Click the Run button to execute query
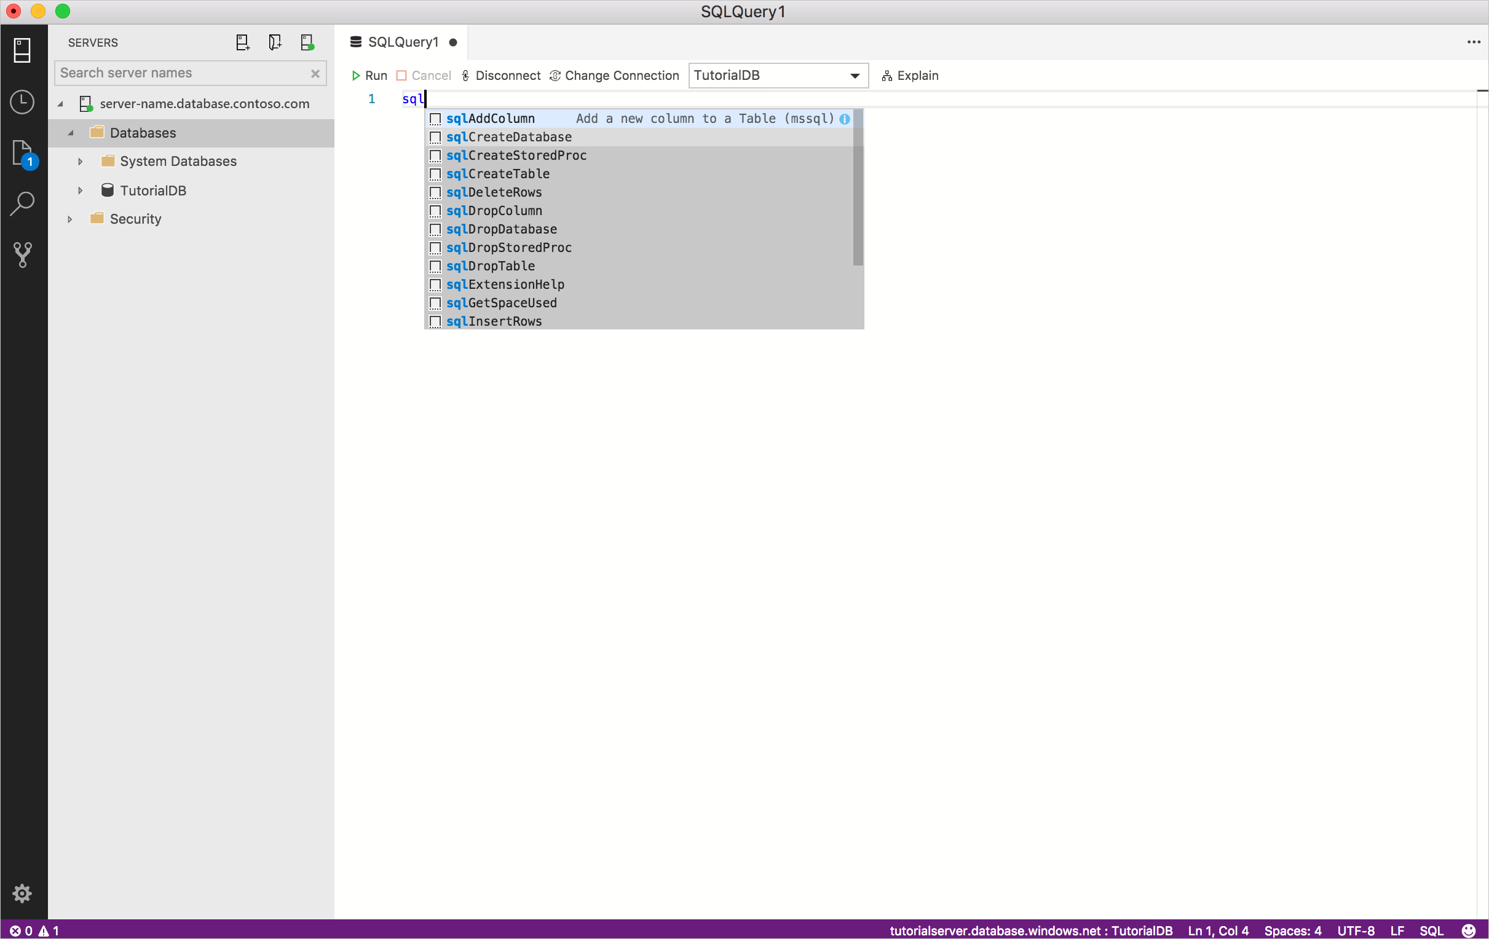The height and width of the screenshot is (939, 1489). (369, 74)
